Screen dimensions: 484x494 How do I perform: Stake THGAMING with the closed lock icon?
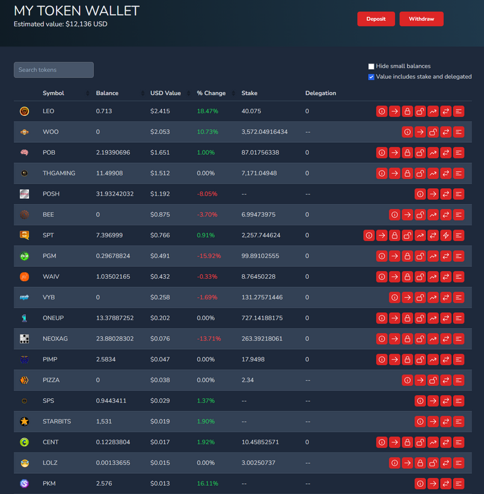click(x=407, y=173)
